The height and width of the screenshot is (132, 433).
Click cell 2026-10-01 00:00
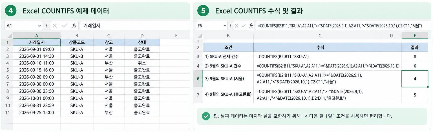pyautogui.click(x=37, y=98)
